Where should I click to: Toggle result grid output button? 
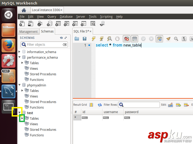pyautogui.click(x=134, y=39)
